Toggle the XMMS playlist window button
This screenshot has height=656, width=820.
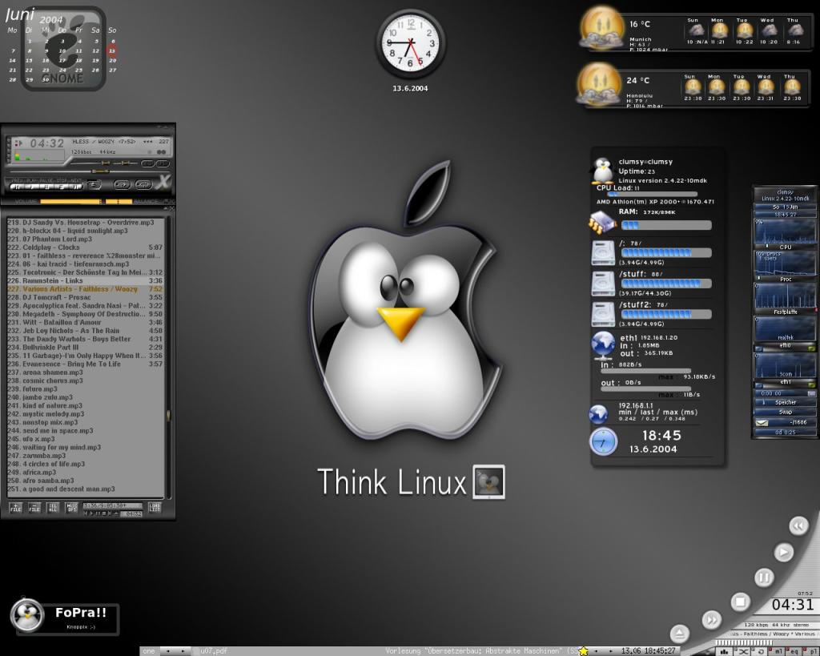(x=163, y=163)
